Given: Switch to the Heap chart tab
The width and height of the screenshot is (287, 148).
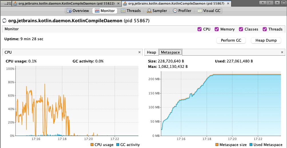Looking at the screenshot, I should point(152,52).
